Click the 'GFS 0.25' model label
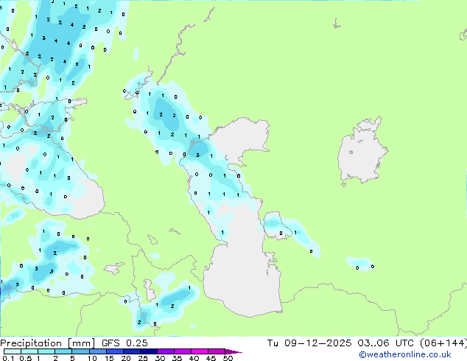Viewport: 467px width, 361px height. click(124, 343)
